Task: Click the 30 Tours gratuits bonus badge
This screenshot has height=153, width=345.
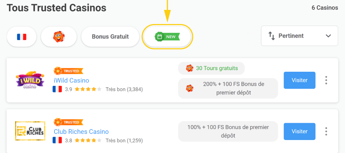Action: pyautogui.click(x=211, y=68)
